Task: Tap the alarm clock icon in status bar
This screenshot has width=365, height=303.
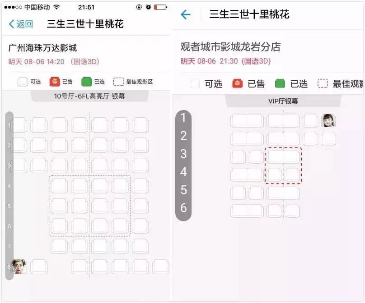Action: [148, 7]
